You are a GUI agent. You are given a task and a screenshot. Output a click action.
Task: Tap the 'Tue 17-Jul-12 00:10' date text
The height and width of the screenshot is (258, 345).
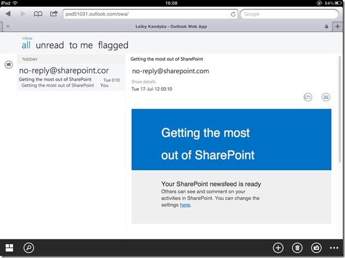(151, 89)
